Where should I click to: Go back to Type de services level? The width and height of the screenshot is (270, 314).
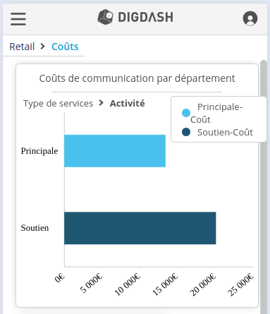[58, 104]
